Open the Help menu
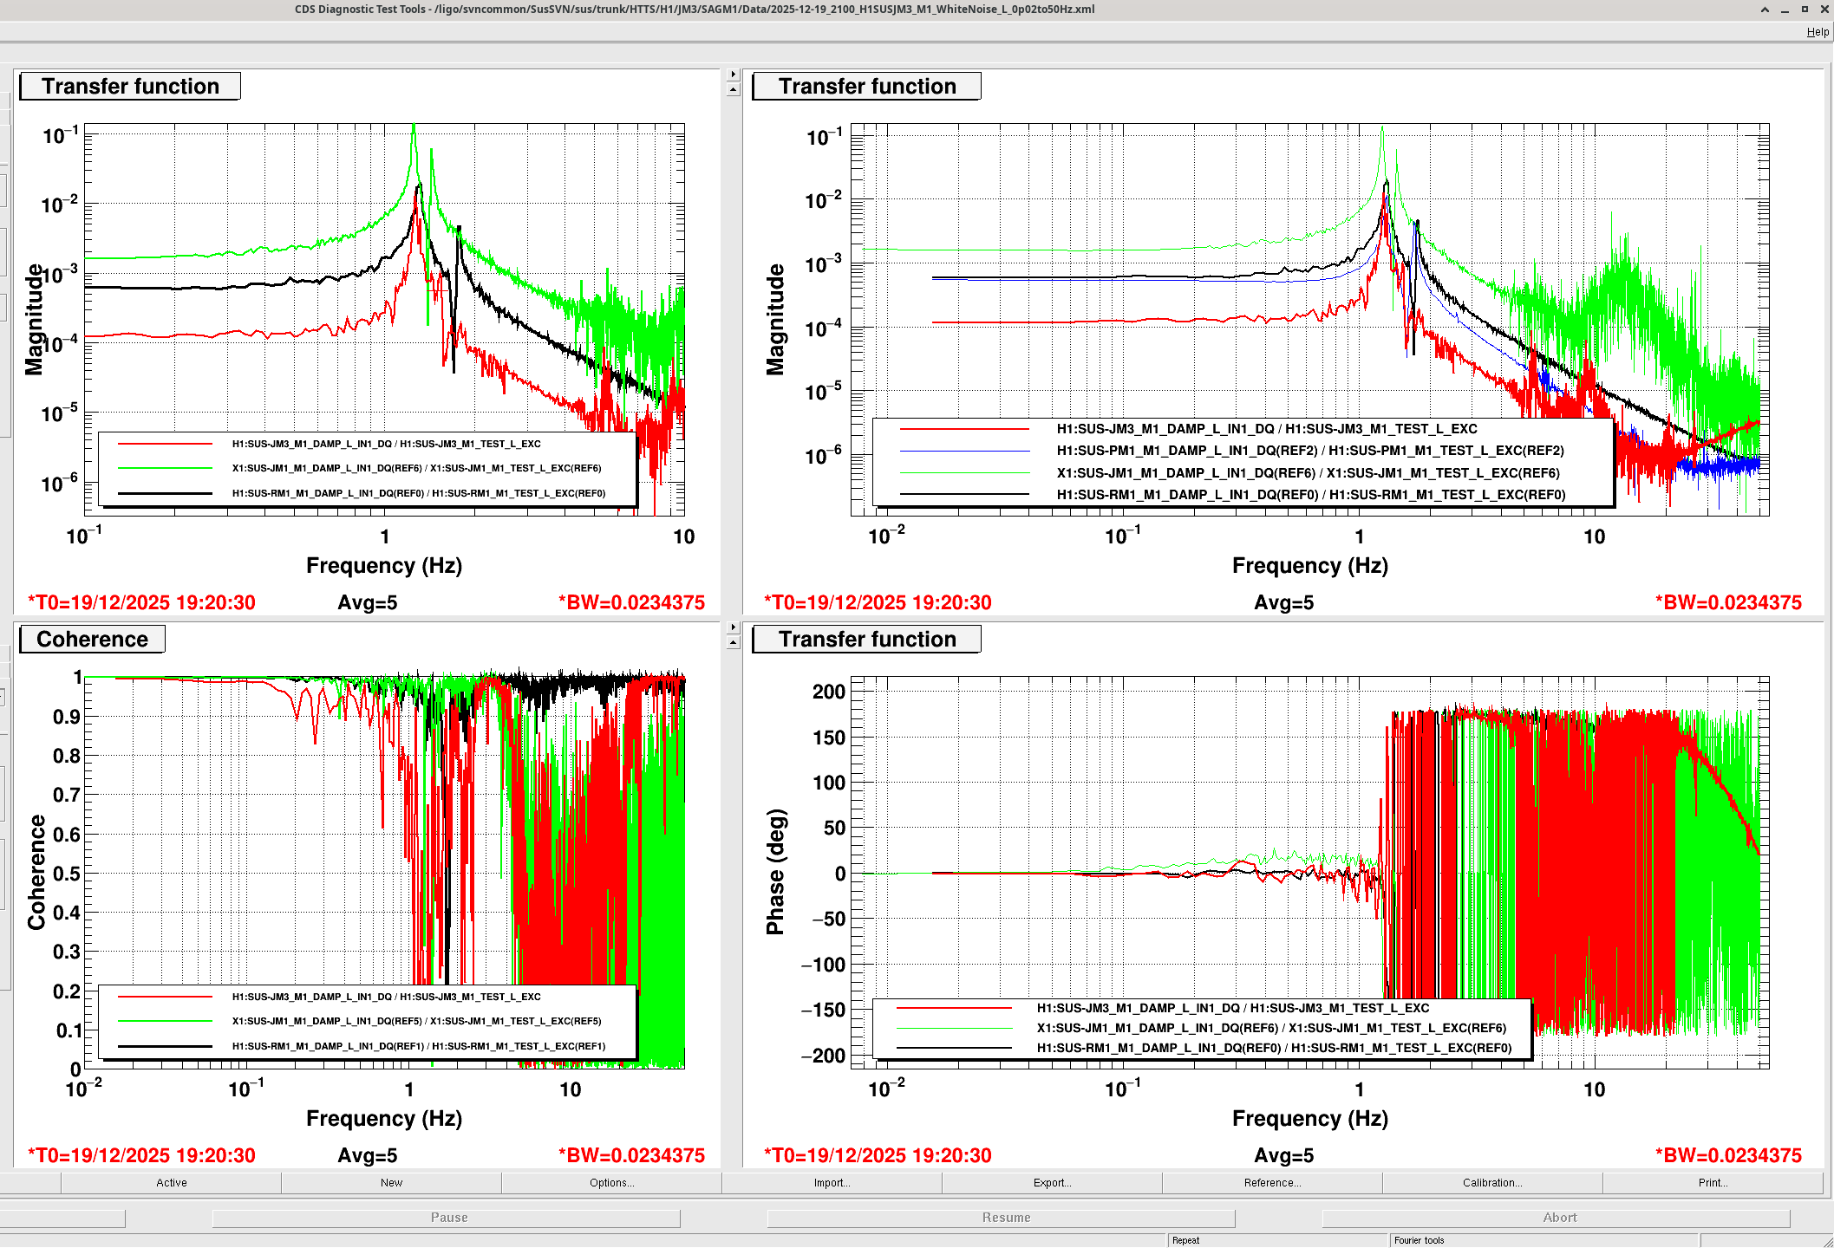Screen dimensions: 1834x1248 (1818, 32)
